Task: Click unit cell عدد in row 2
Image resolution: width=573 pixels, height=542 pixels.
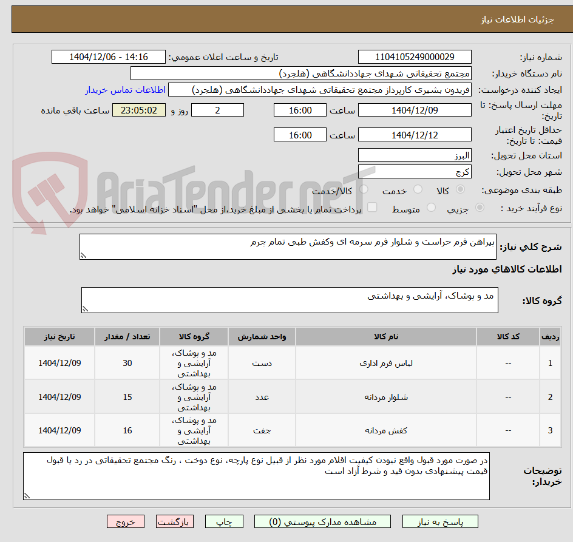Action: (x=262, y=397)
